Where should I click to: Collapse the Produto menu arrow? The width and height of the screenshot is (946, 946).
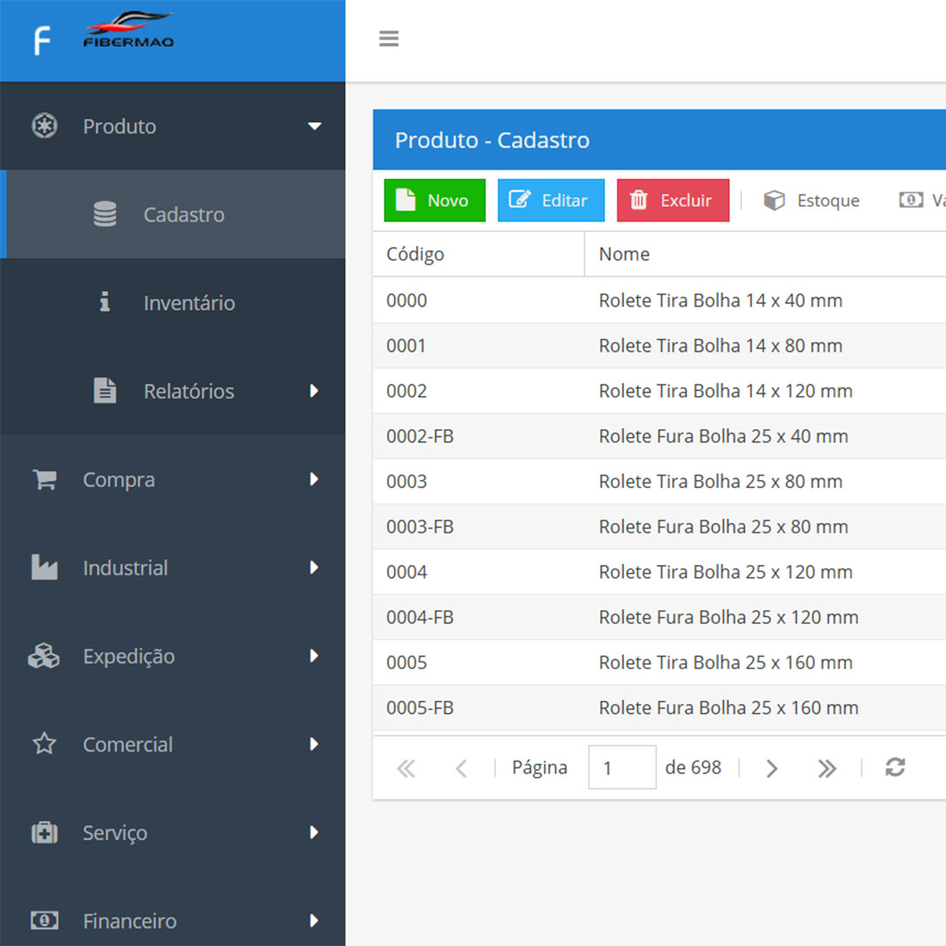coord(314,126)
